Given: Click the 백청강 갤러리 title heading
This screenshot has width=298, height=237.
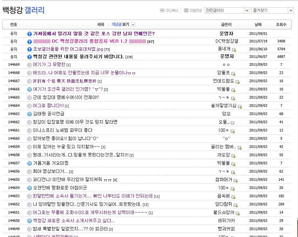Looking at the screenshot, I should click(24, 10).
